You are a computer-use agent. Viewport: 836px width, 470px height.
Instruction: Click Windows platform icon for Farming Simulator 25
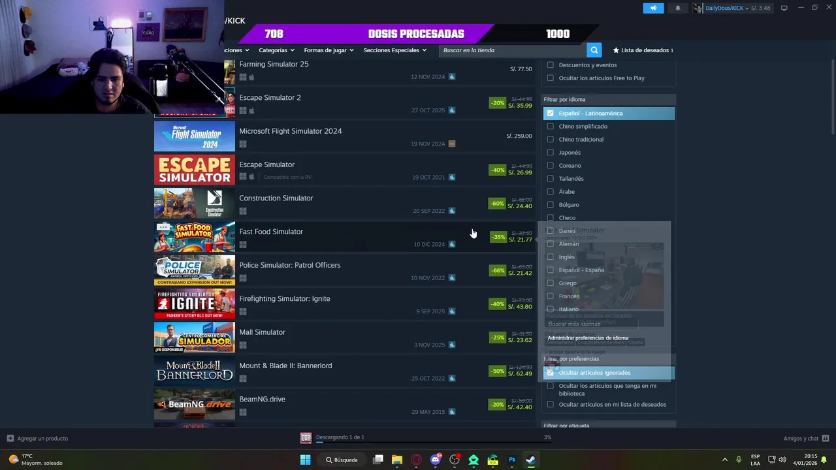(x=243, y=77)
